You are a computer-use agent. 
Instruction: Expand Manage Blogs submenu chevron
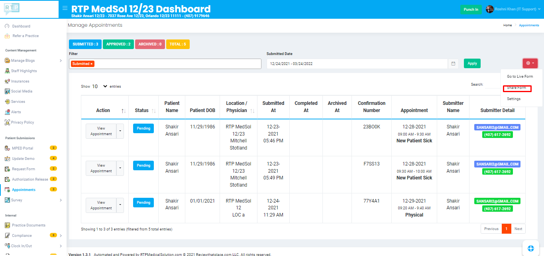pos(61,61)
